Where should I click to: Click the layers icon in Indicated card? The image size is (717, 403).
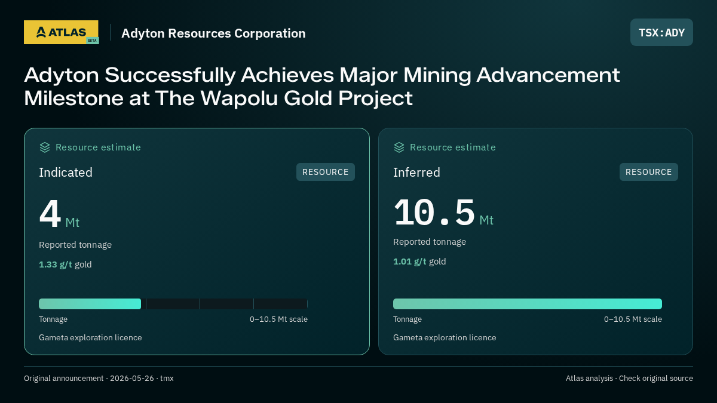tap(45, 147)
